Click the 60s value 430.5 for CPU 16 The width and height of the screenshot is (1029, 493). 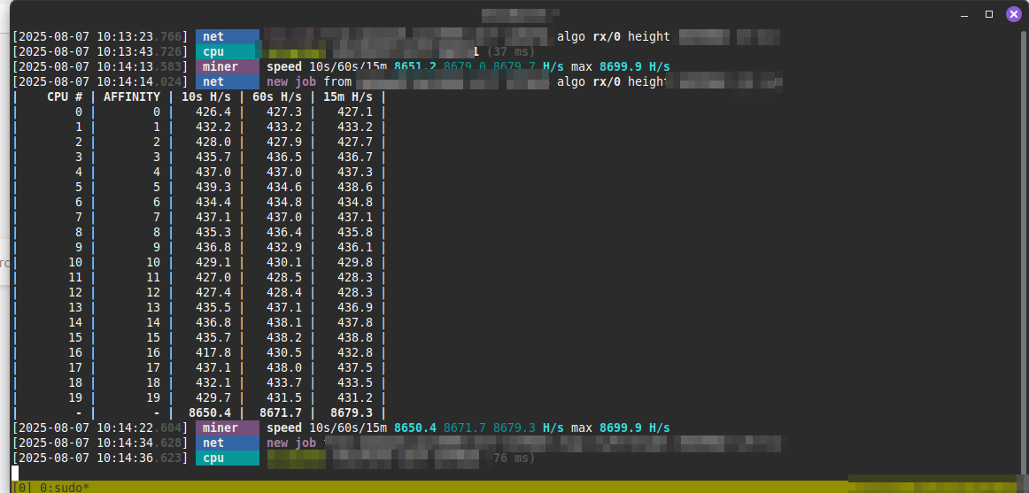(284, 352)
